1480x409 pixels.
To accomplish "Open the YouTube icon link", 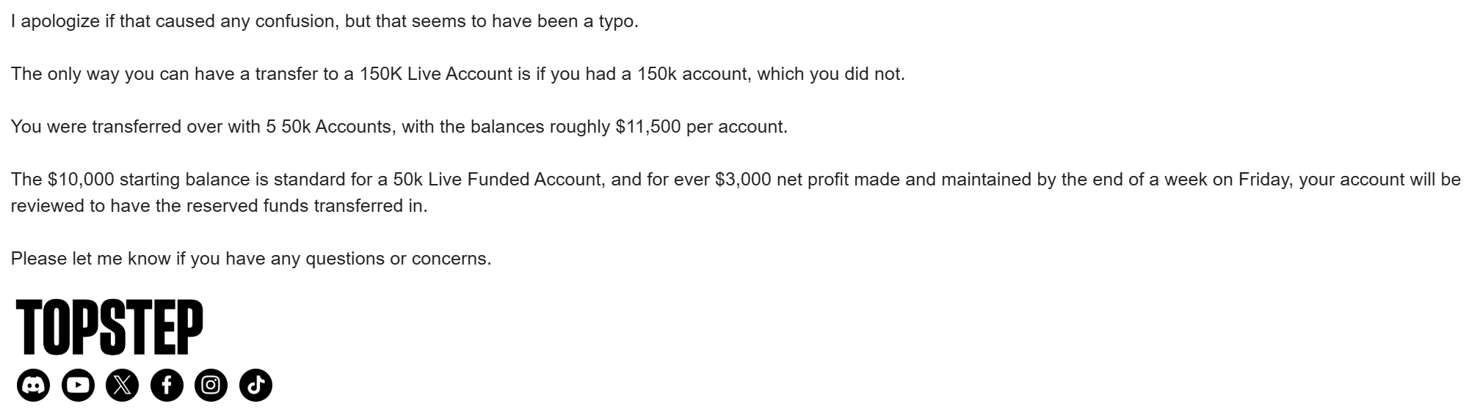I will (x=78, y=385).
